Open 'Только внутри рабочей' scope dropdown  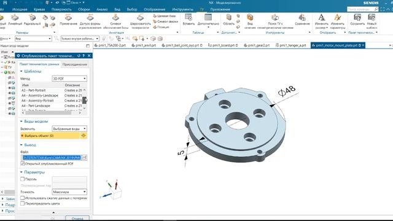[x=80, y=39]
